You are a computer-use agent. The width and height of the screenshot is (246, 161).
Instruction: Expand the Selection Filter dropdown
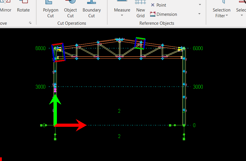tap(221, 13)
